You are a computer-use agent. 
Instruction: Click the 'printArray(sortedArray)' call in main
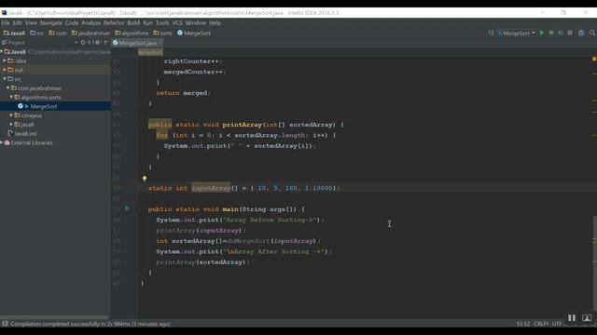(x=202, y=262)
